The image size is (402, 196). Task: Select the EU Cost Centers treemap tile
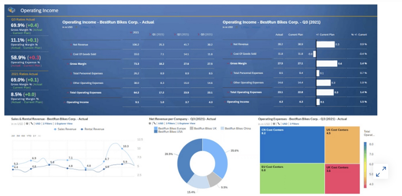292,179
